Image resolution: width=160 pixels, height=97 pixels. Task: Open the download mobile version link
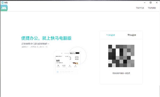(140, 8)
